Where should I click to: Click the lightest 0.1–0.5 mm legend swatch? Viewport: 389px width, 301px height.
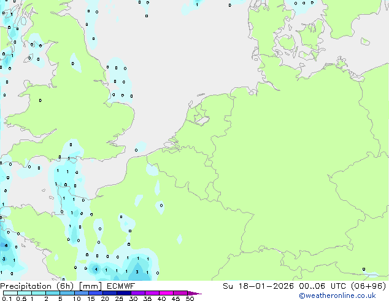(x=10, y=293)
